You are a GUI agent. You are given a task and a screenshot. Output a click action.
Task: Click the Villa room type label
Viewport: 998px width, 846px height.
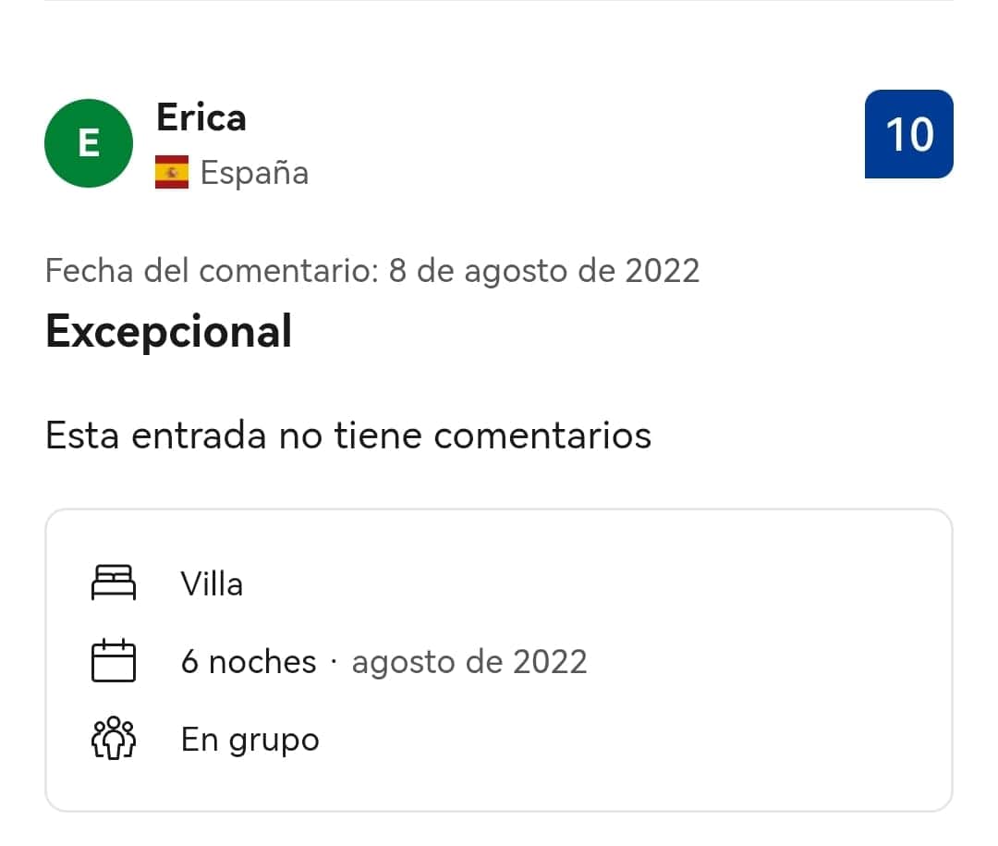click(212, 583)
